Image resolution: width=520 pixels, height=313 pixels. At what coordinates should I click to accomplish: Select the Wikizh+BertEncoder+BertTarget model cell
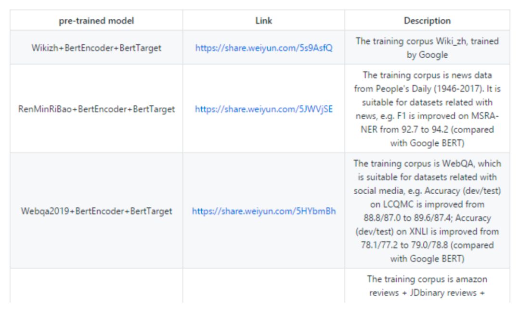pos(96,48)
